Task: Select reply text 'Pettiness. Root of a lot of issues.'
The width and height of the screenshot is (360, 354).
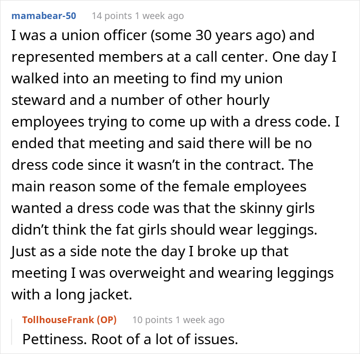Action: click(x=130, y=339)
